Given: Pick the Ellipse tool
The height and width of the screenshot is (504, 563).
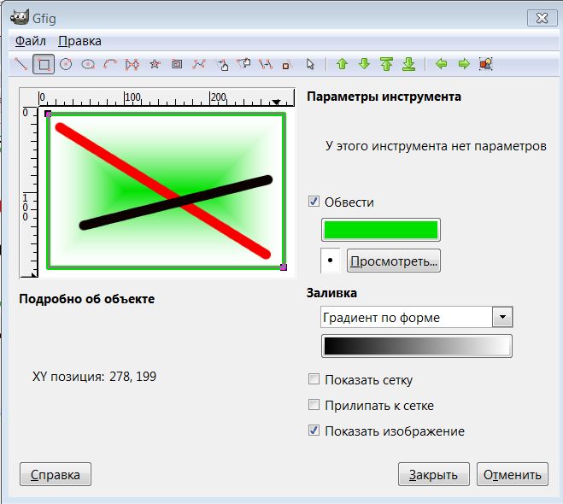Looking at the screenshot, I should (x=88, y=64).
